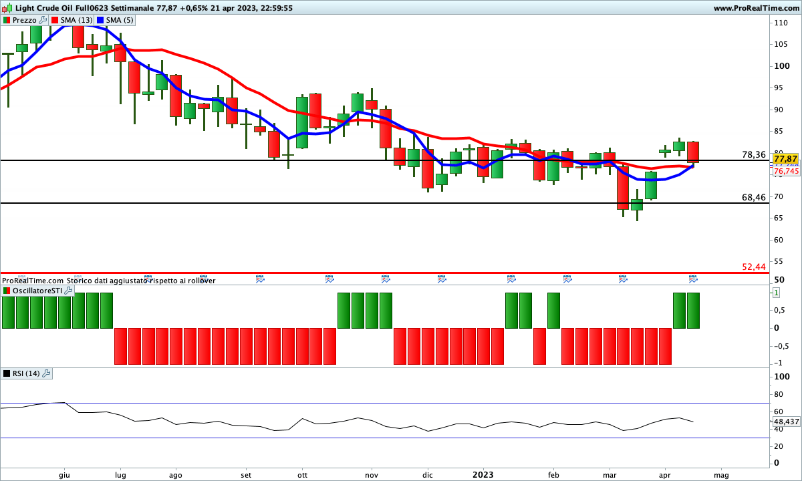Click the Prezzo legend label
Screen dimensions: 802x481
(x=24, y=20)
